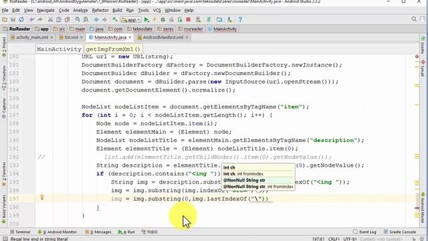The width and height of the screenshot is (428, 241).
Task: Click the Help question mark icon
Action: click(240, 19)
